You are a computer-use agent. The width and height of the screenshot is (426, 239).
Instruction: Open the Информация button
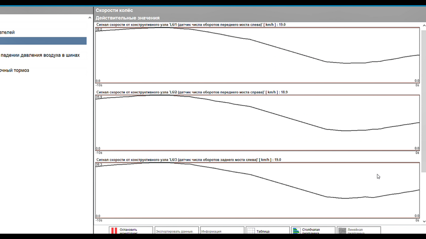[x=222, y=230]
